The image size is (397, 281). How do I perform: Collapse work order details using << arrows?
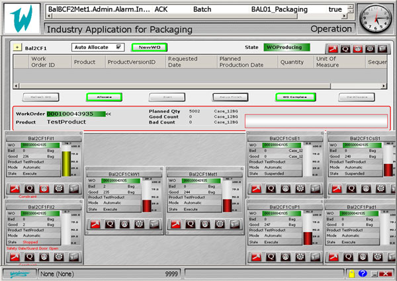point(109,114)
